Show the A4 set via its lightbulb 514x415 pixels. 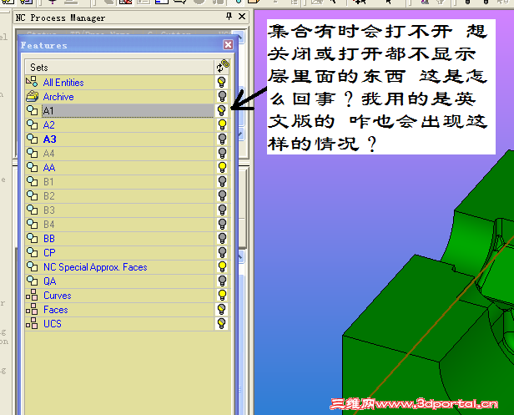coord(222,153)
